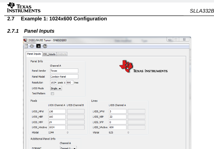Click the document page icon in toolbar
Image resolution: width=214 pixels, height=149 pixels.
(26, 46)
